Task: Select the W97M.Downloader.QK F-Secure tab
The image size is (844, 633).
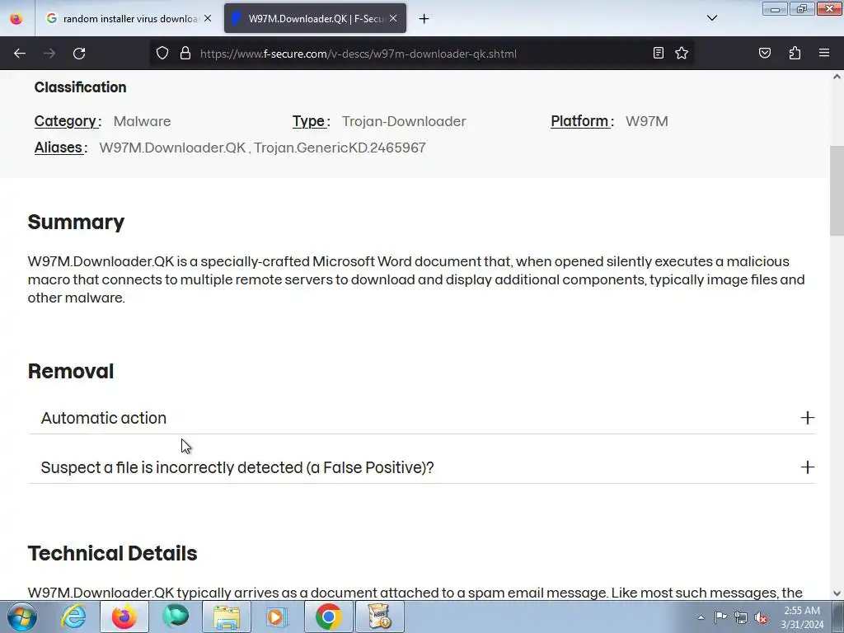Action: (315, 19)
